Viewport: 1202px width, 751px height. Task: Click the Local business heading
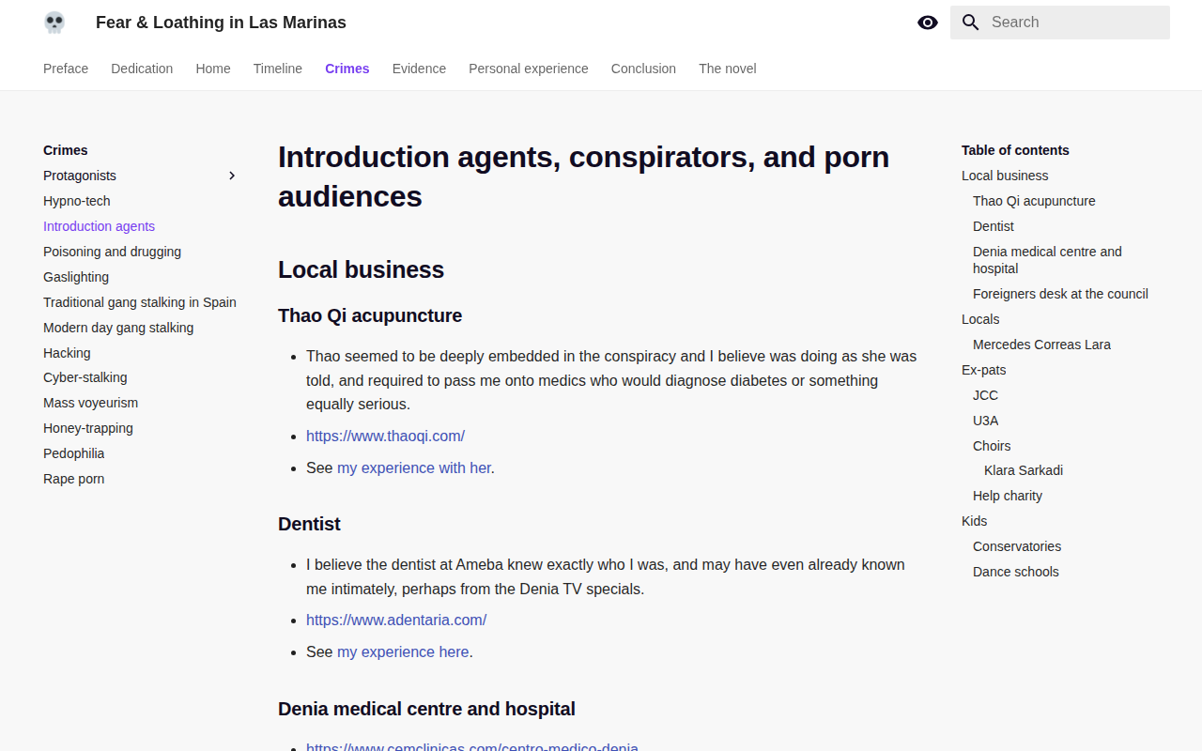(x=361, y=269)
